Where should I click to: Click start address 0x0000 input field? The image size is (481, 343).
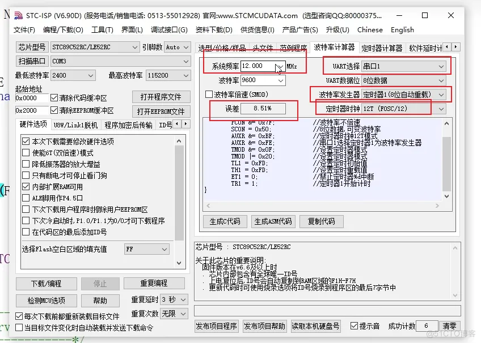[32, 98]
